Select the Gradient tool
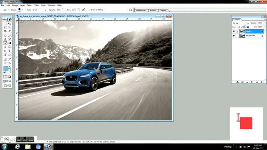The width and height of the screenshot is (267, 150). (10, 43)
